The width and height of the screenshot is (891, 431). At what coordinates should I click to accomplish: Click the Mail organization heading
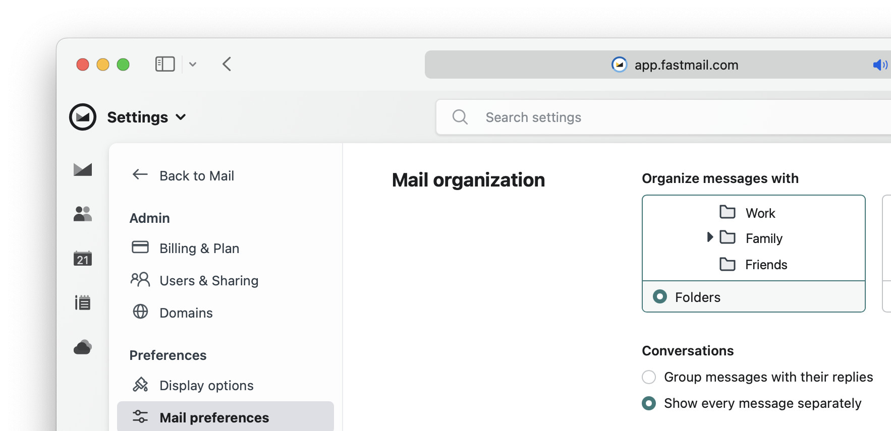(x=468, y=180)
